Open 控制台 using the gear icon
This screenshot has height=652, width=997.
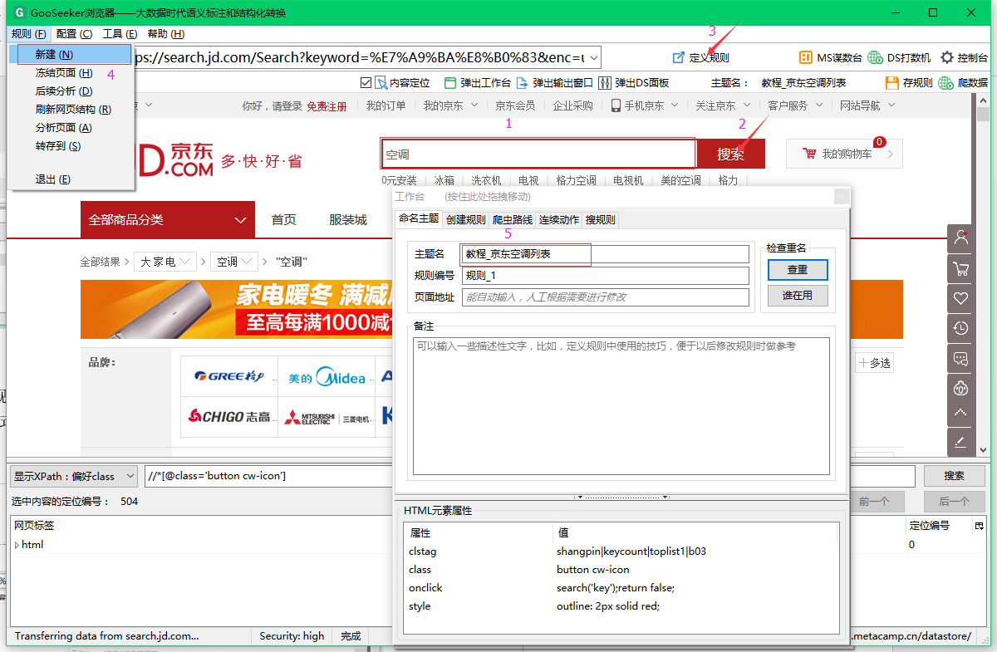[x=947, y=57]
